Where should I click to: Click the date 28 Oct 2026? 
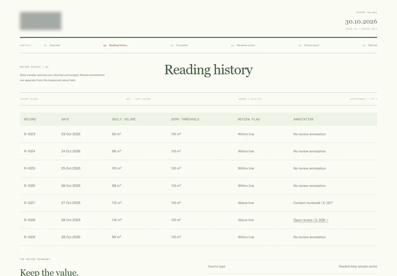point(71,220)
